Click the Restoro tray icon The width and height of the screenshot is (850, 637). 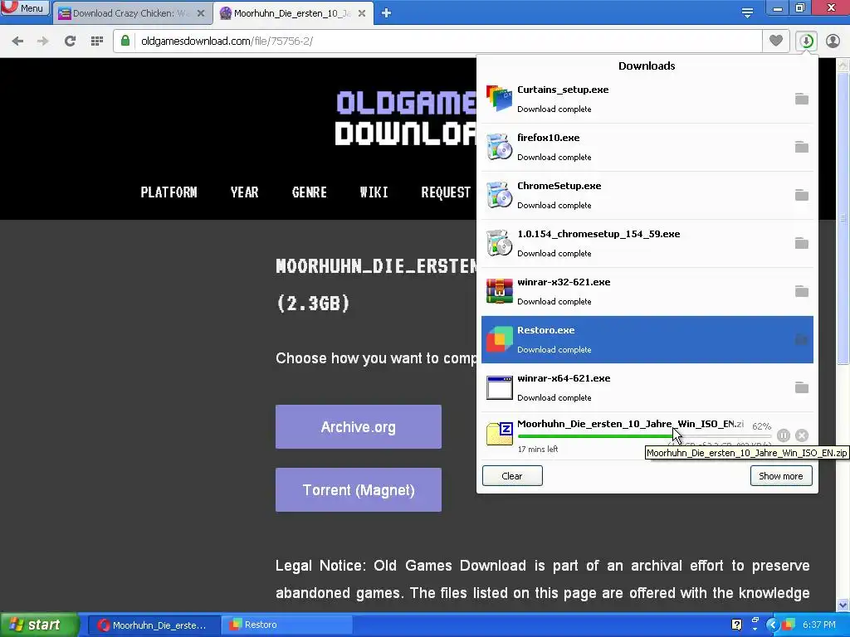[789, 625]
